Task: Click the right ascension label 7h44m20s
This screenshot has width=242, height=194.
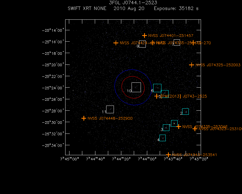Action: pos(121,159)
